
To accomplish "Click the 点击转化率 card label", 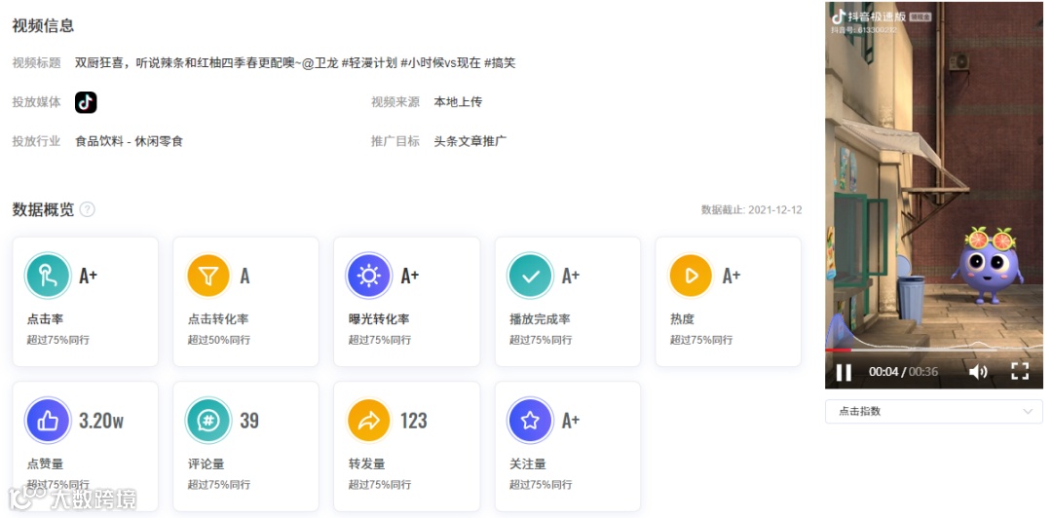I will [x=218, y=318].
